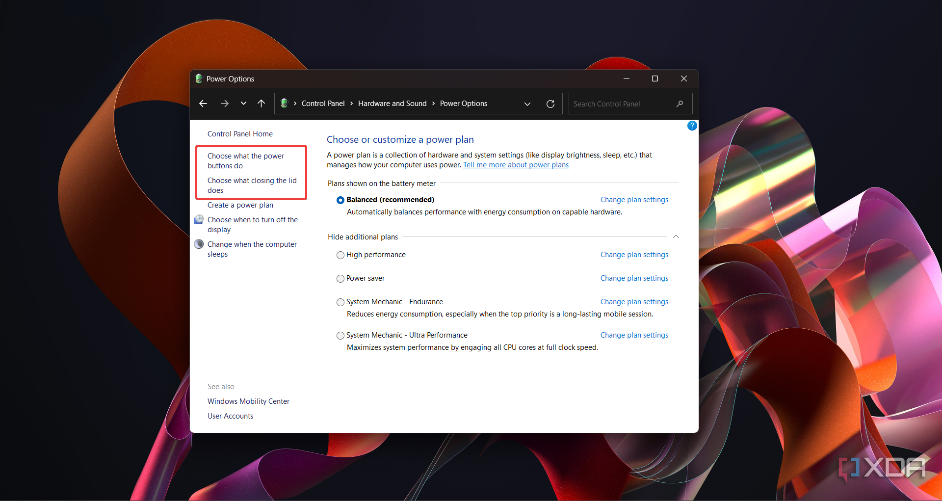Open Choose what closing the lid does
The width and height of the screenshot is (942, 501).
pyautogui.click(x=252, y=185)
